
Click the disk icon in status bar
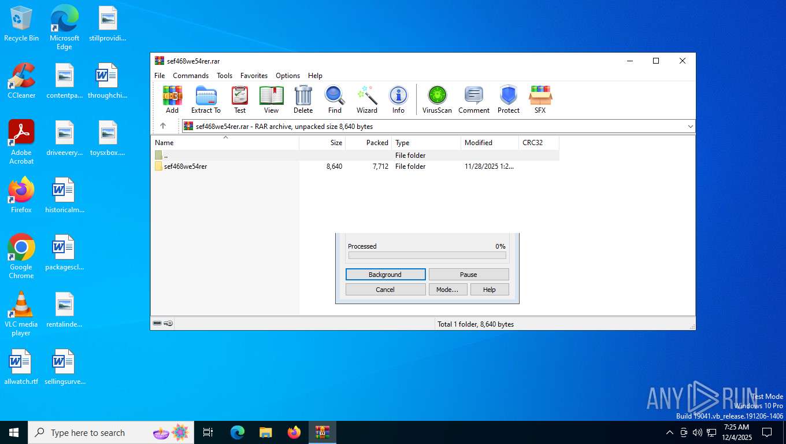(x=157, y=324)
